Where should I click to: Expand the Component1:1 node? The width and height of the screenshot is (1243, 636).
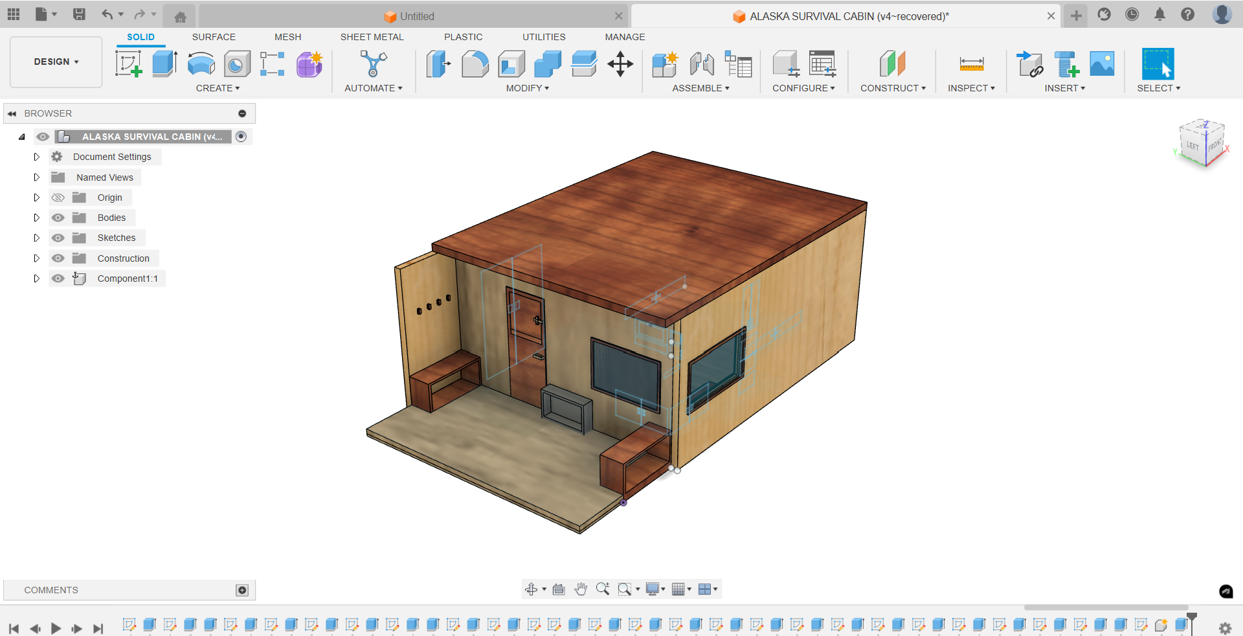point(37,278)
